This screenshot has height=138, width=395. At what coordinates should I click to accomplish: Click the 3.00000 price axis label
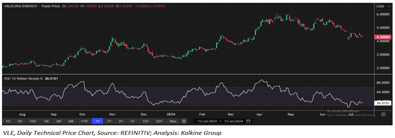[x=383, y=54]
